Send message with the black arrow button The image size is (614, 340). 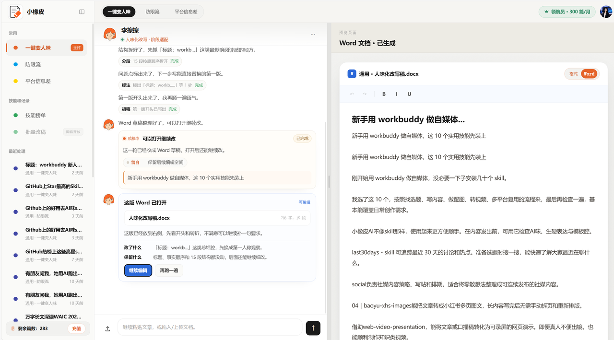[x=313, y=328]
